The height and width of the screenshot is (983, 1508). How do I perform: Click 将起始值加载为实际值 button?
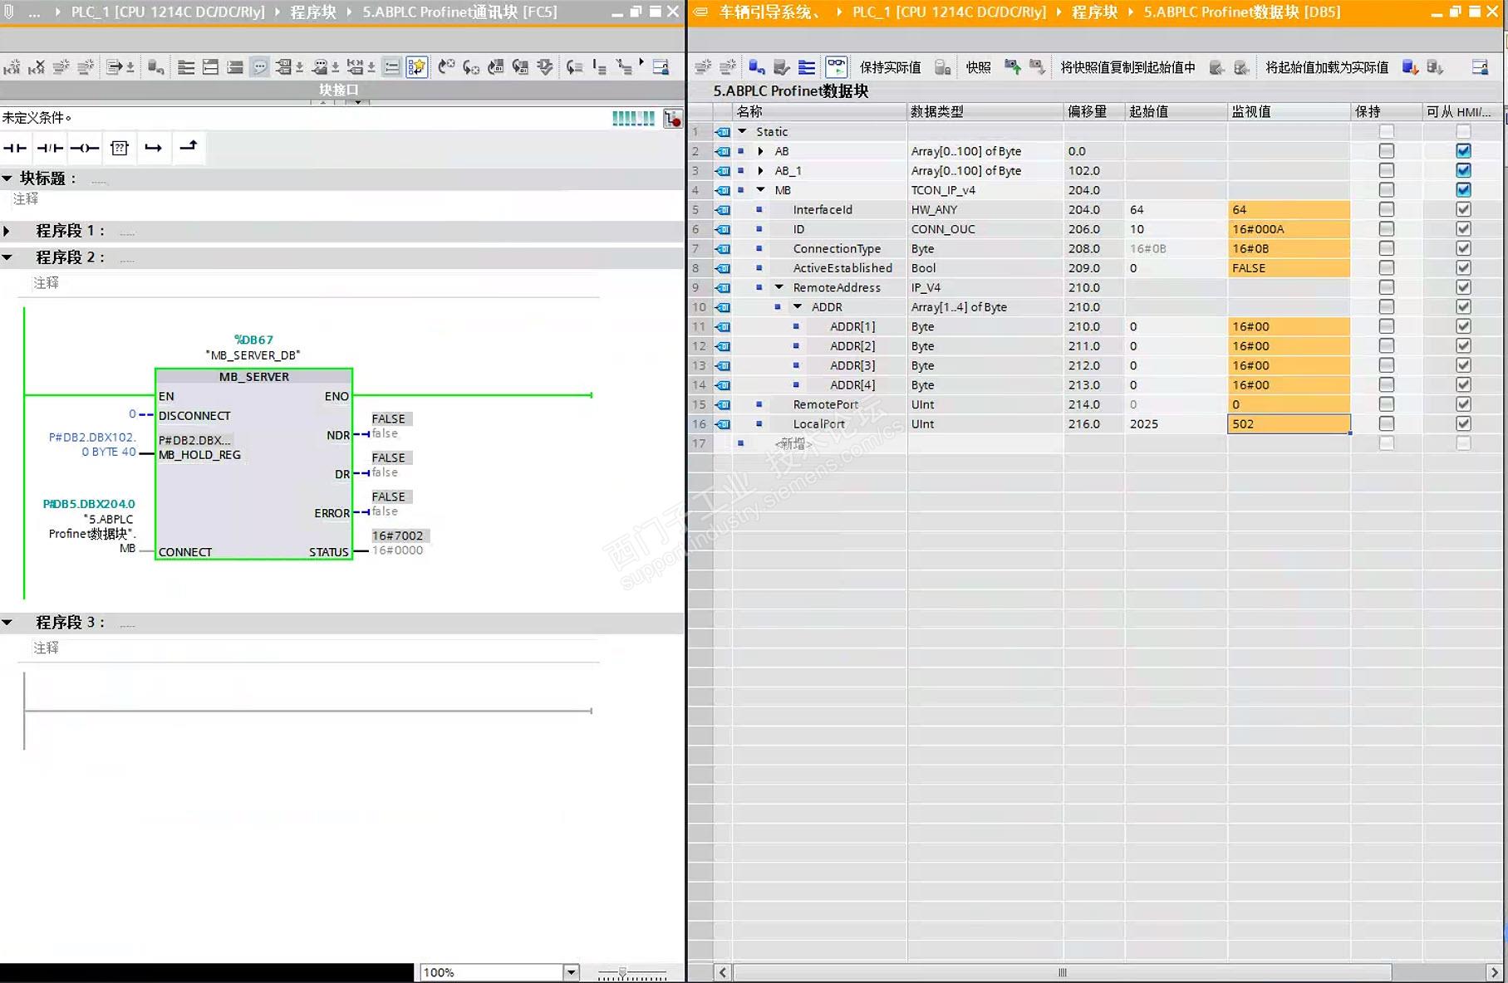pos(1327,67)
